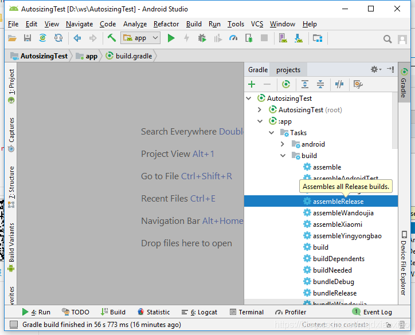The image size is (415, 335).
Task: Click the user account avatar icon
Action: (x=402, y=40)
